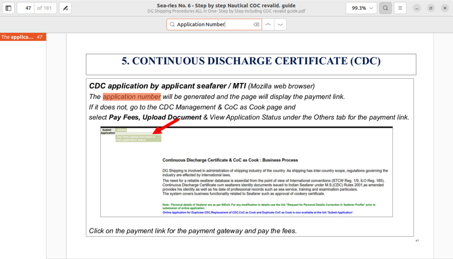Restore the window size button

tap(431, 8)
